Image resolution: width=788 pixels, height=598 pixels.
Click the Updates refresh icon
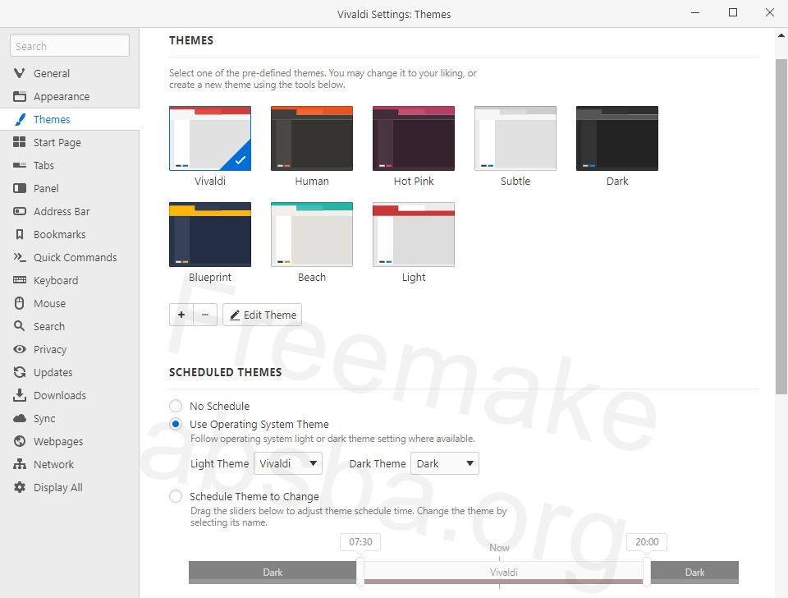coord(20,372)
